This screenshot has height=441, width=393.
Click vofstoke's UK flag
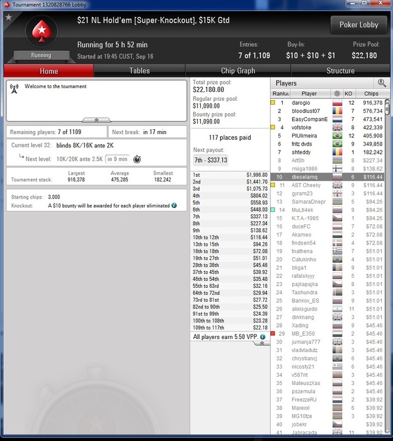(x=337, y=127)
